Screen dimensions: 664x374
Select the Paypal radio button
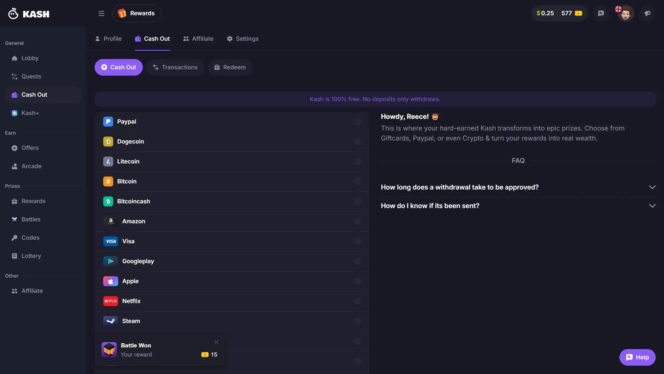pyautogui.click(x=357, y=122)
